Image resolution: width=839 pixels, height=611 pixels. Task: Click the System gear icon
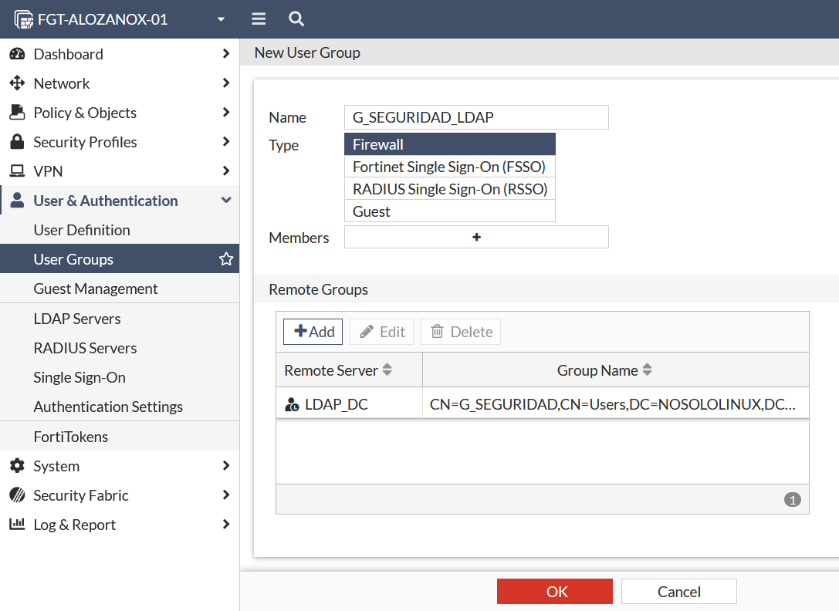[17, 466]
